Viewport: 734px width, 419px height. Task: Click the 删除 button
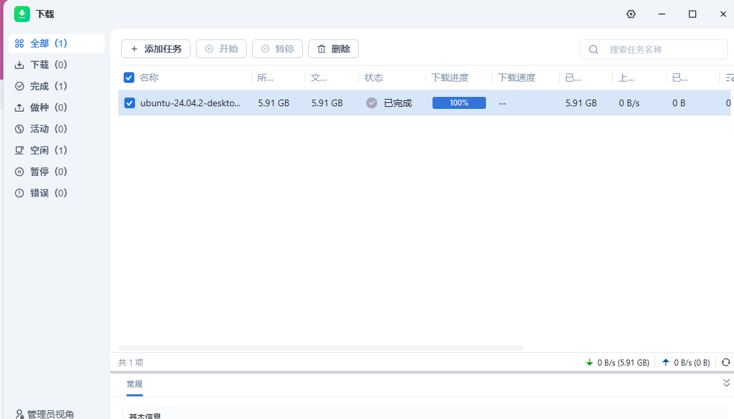334,49
